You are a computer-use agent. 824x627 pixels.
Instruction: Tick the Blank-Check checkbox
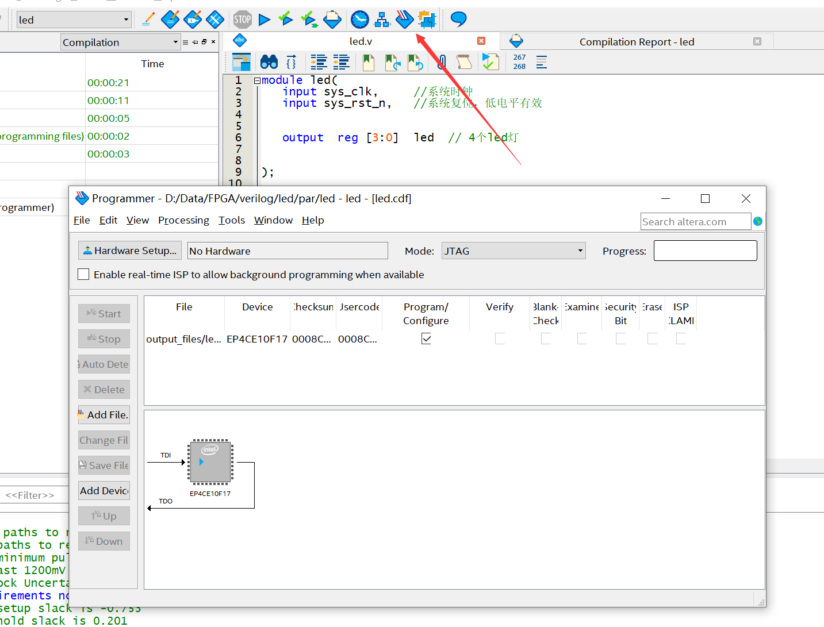click(546, 338)
